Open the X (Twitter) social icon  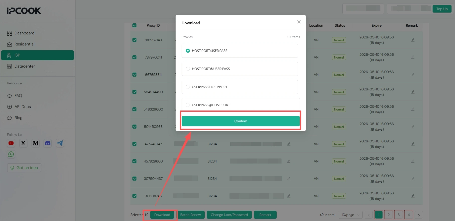(x=23, y=143)
